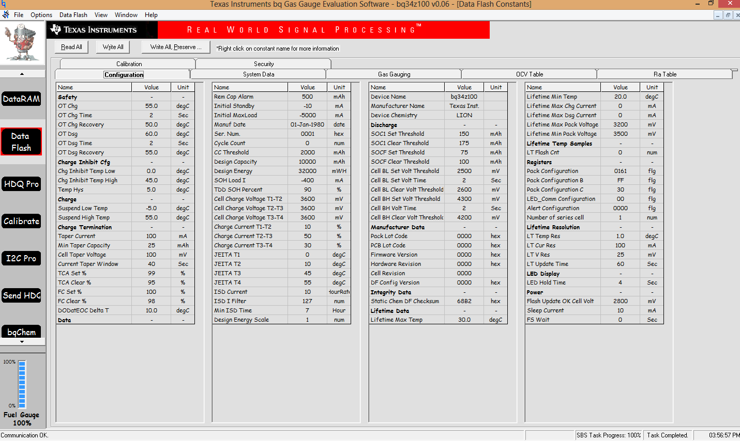
Task: Restore the inner document window
Action: [728, 15]
